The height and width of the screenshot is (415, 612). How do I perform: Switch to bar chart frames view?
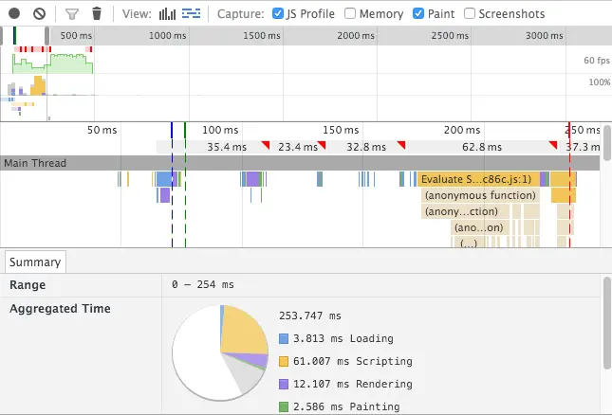tap(167, 14)
